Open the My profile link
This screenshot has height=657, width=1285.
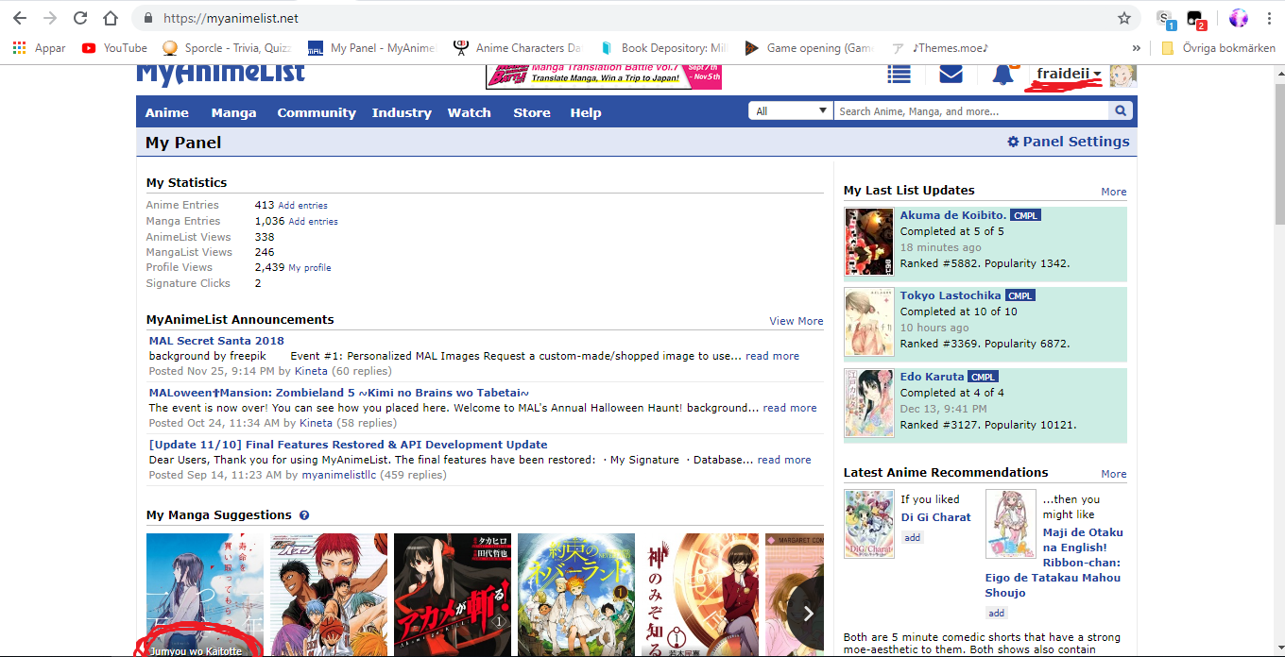310,268
